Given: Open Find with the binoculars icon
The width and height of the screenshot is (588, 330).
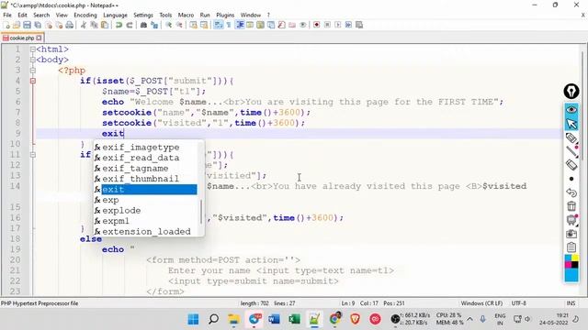Looking at the screenshot, I should (x=143, y=25).
